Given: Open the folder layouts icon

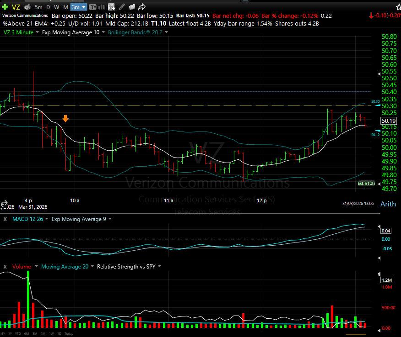Looking at the screenshot, I should tap(132, 7).
